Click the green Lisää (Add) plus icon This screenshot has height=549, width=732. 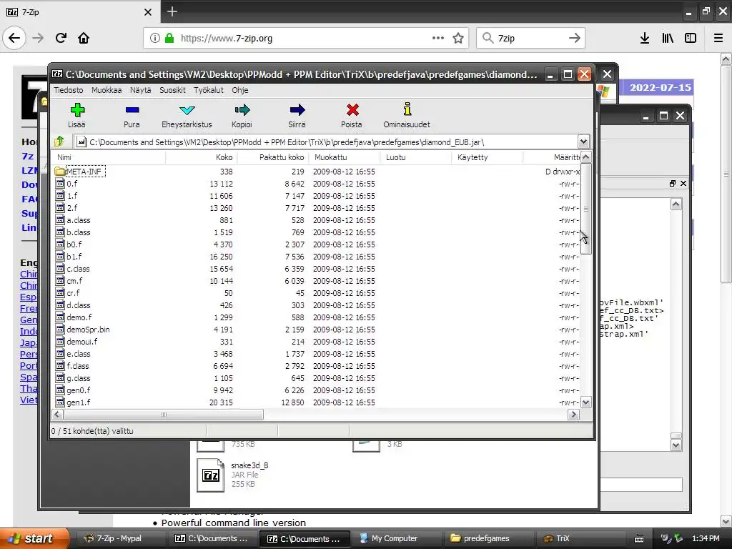(77, 110)
